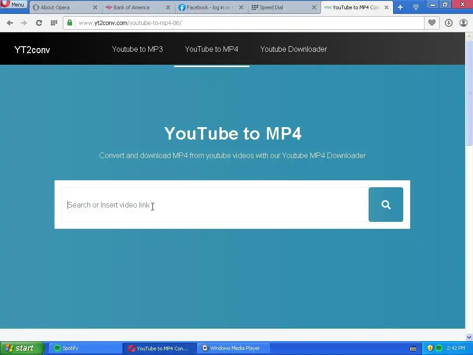Close the About Opera tab

coord(95,7)
